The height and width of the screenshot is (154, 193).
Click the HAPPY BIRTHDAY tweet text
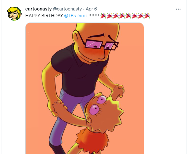pos(44,16)
